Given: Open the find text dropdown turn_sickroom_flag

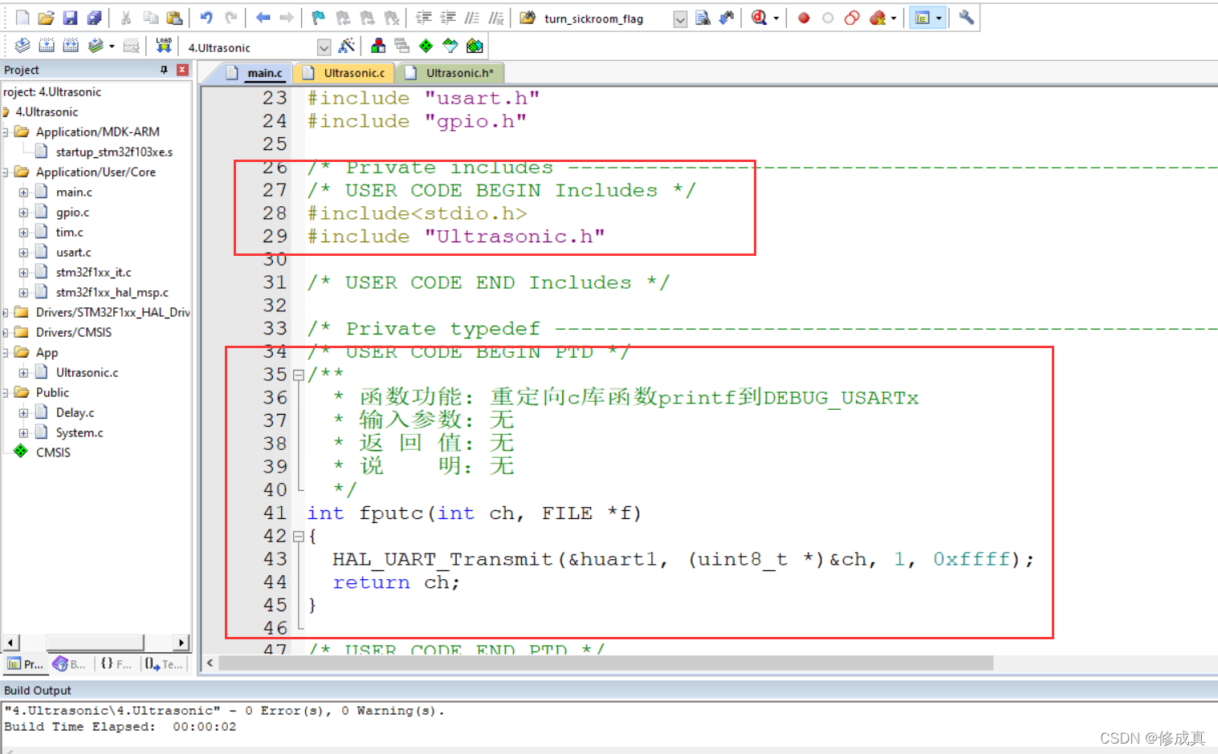Looking at the screenshot, I should [680, 19].
